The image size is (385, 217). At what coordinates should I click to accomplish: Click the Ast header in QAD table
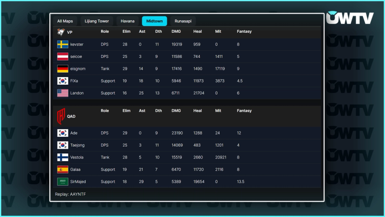click(x=142, y=111)
